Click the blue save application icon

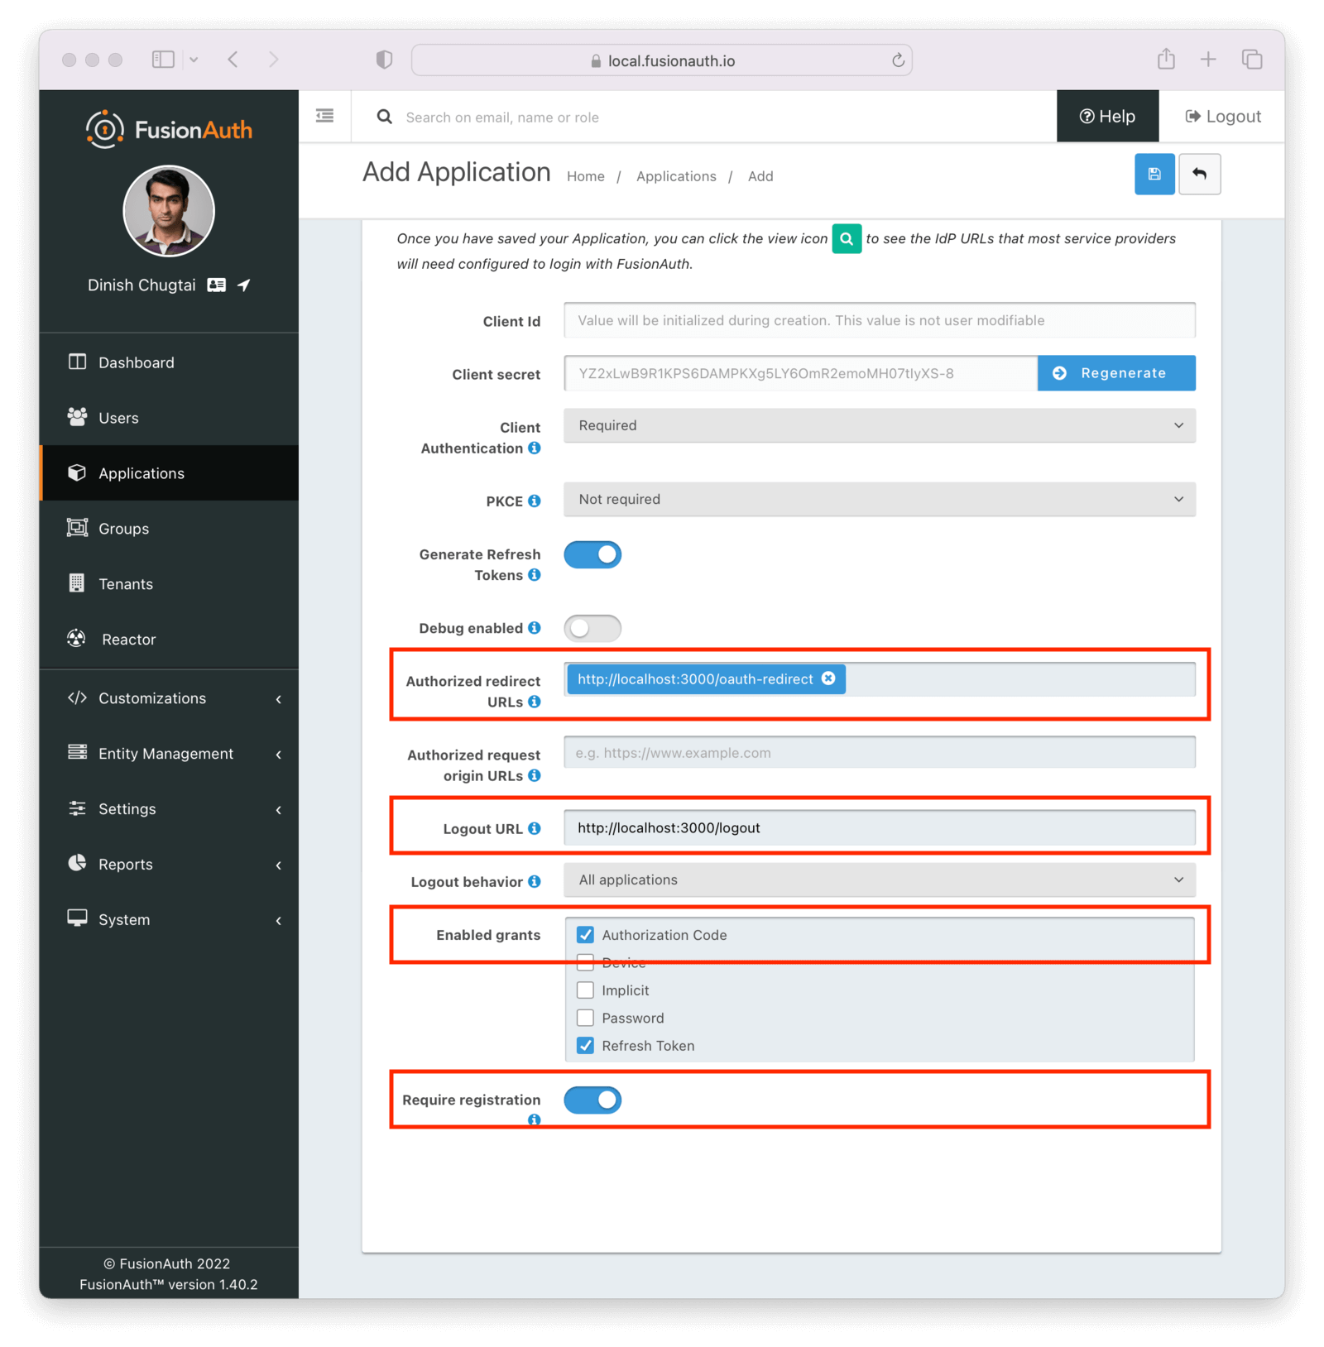(1154, 174)
